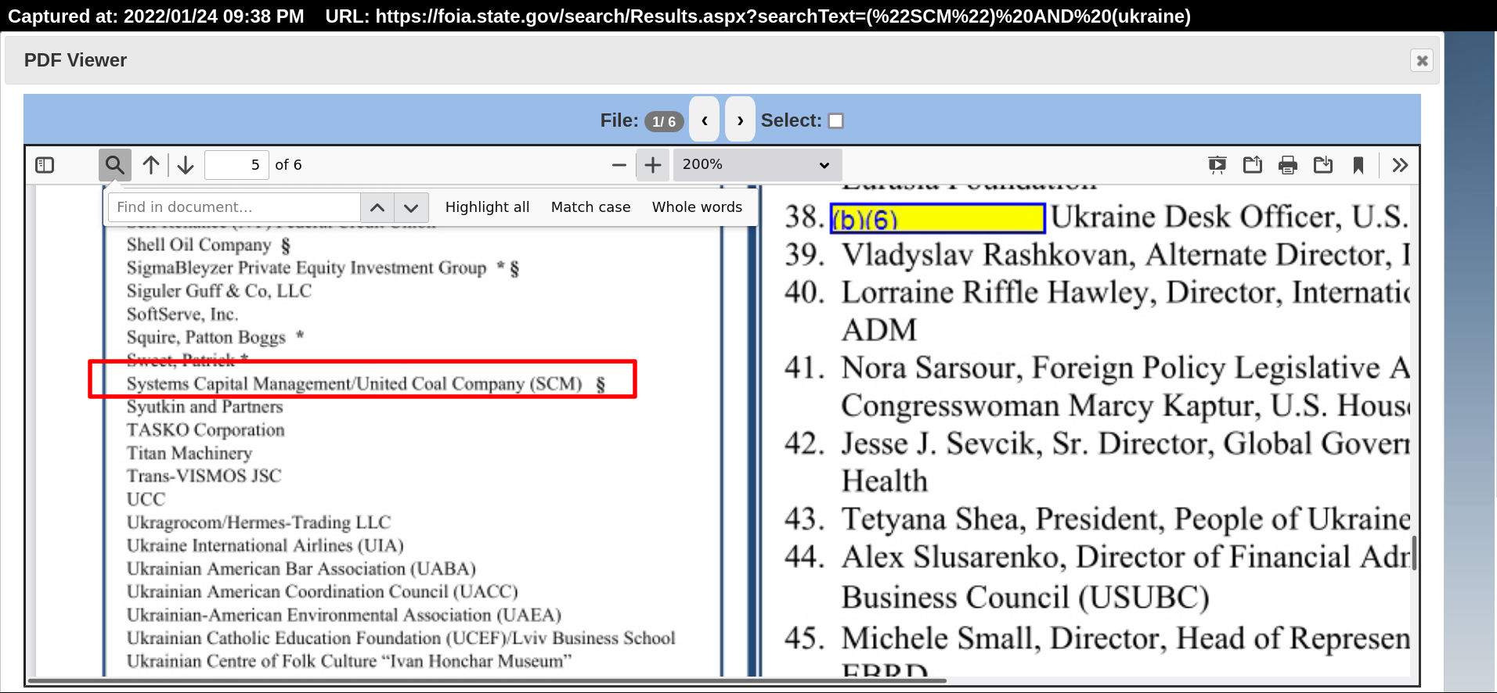
Task: Click the highlighted (b)(6) redaction box
Action: 938,218
